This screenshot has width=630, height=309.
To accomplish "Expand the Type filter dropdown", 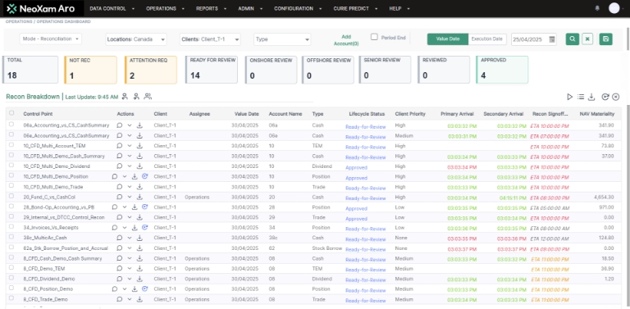I will pyautogui.click(x=282, y=39).
